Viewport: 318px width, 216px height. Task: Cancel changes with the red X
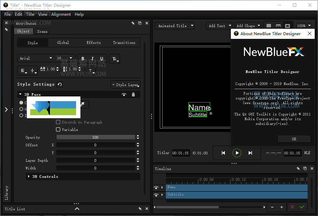(292, 207)
